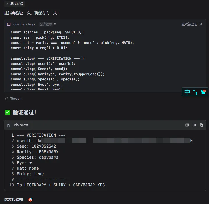Click the green checkmark beside 验证通过
This screenshot has width=209, height=204.
[x=8, y=112]
